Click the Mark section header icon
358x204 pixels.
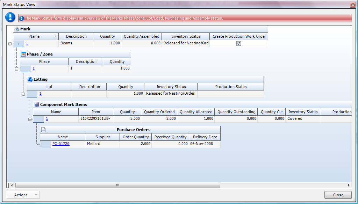pyautogui.click(x=17, y=29)
